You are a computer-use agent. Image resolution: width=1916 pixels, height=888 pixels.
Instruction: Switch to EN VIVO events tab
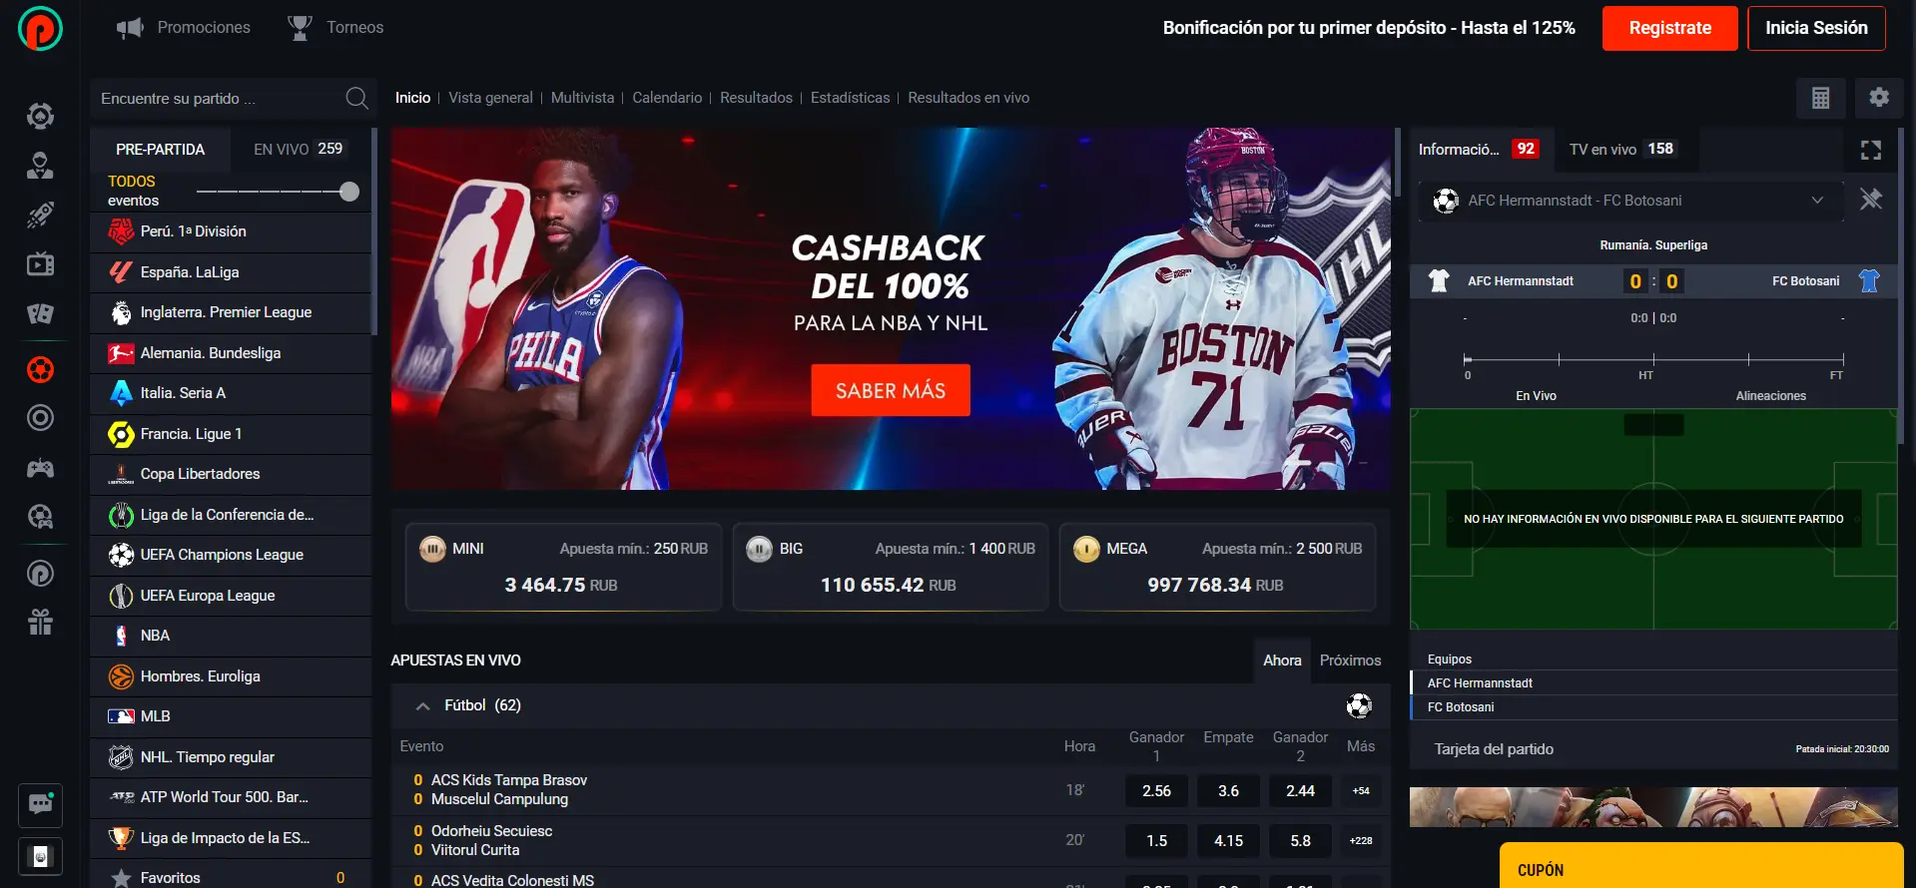[298, 149]
